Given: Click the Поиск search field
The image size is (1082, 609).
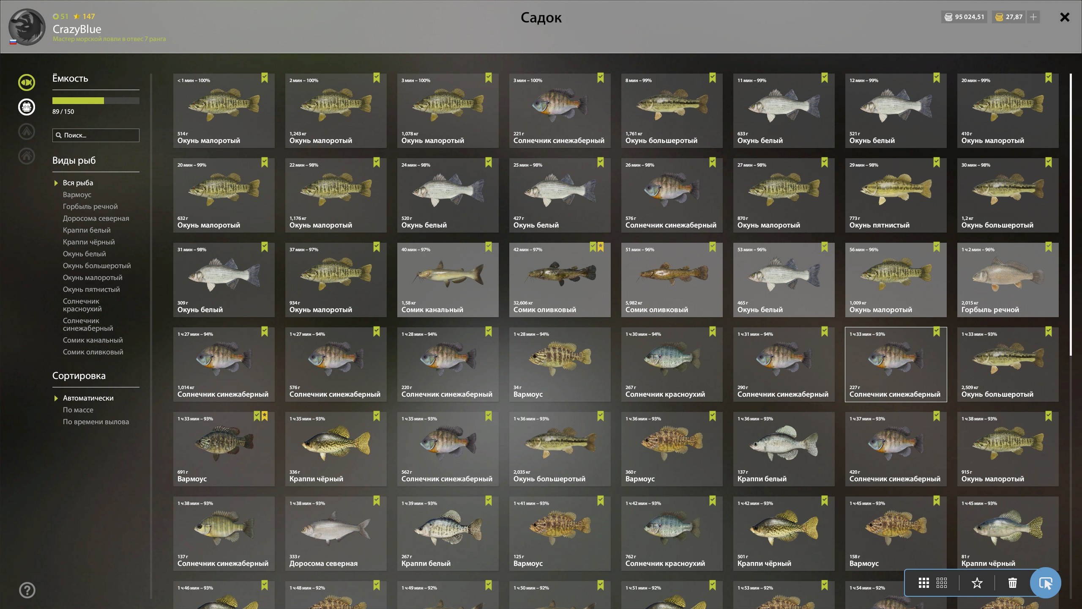Looking at the screenshot, I should 96,135.
